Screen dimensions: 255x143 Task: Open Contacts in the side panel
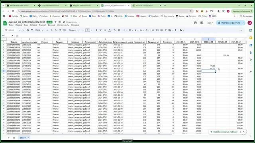(x=251, y=52)
